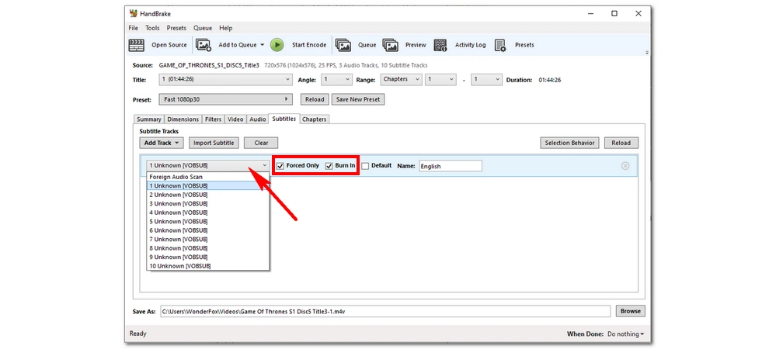Open the Angle dropdown
The image size is (776, 349).
coord(336,79)
